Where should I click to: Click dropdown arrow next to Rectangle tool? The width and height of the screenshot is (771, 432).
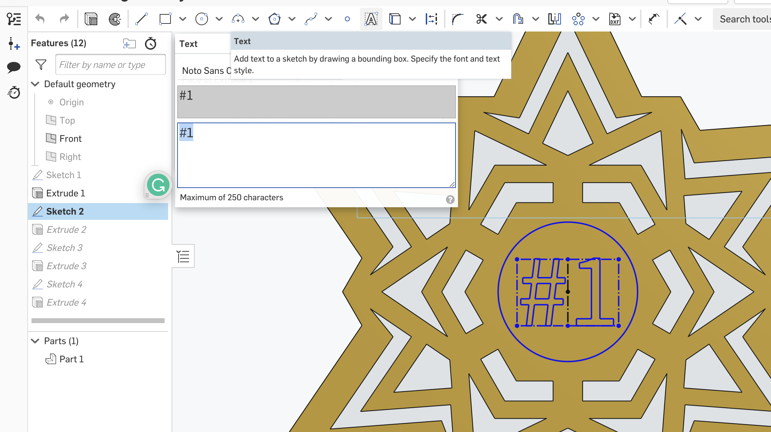183,20
